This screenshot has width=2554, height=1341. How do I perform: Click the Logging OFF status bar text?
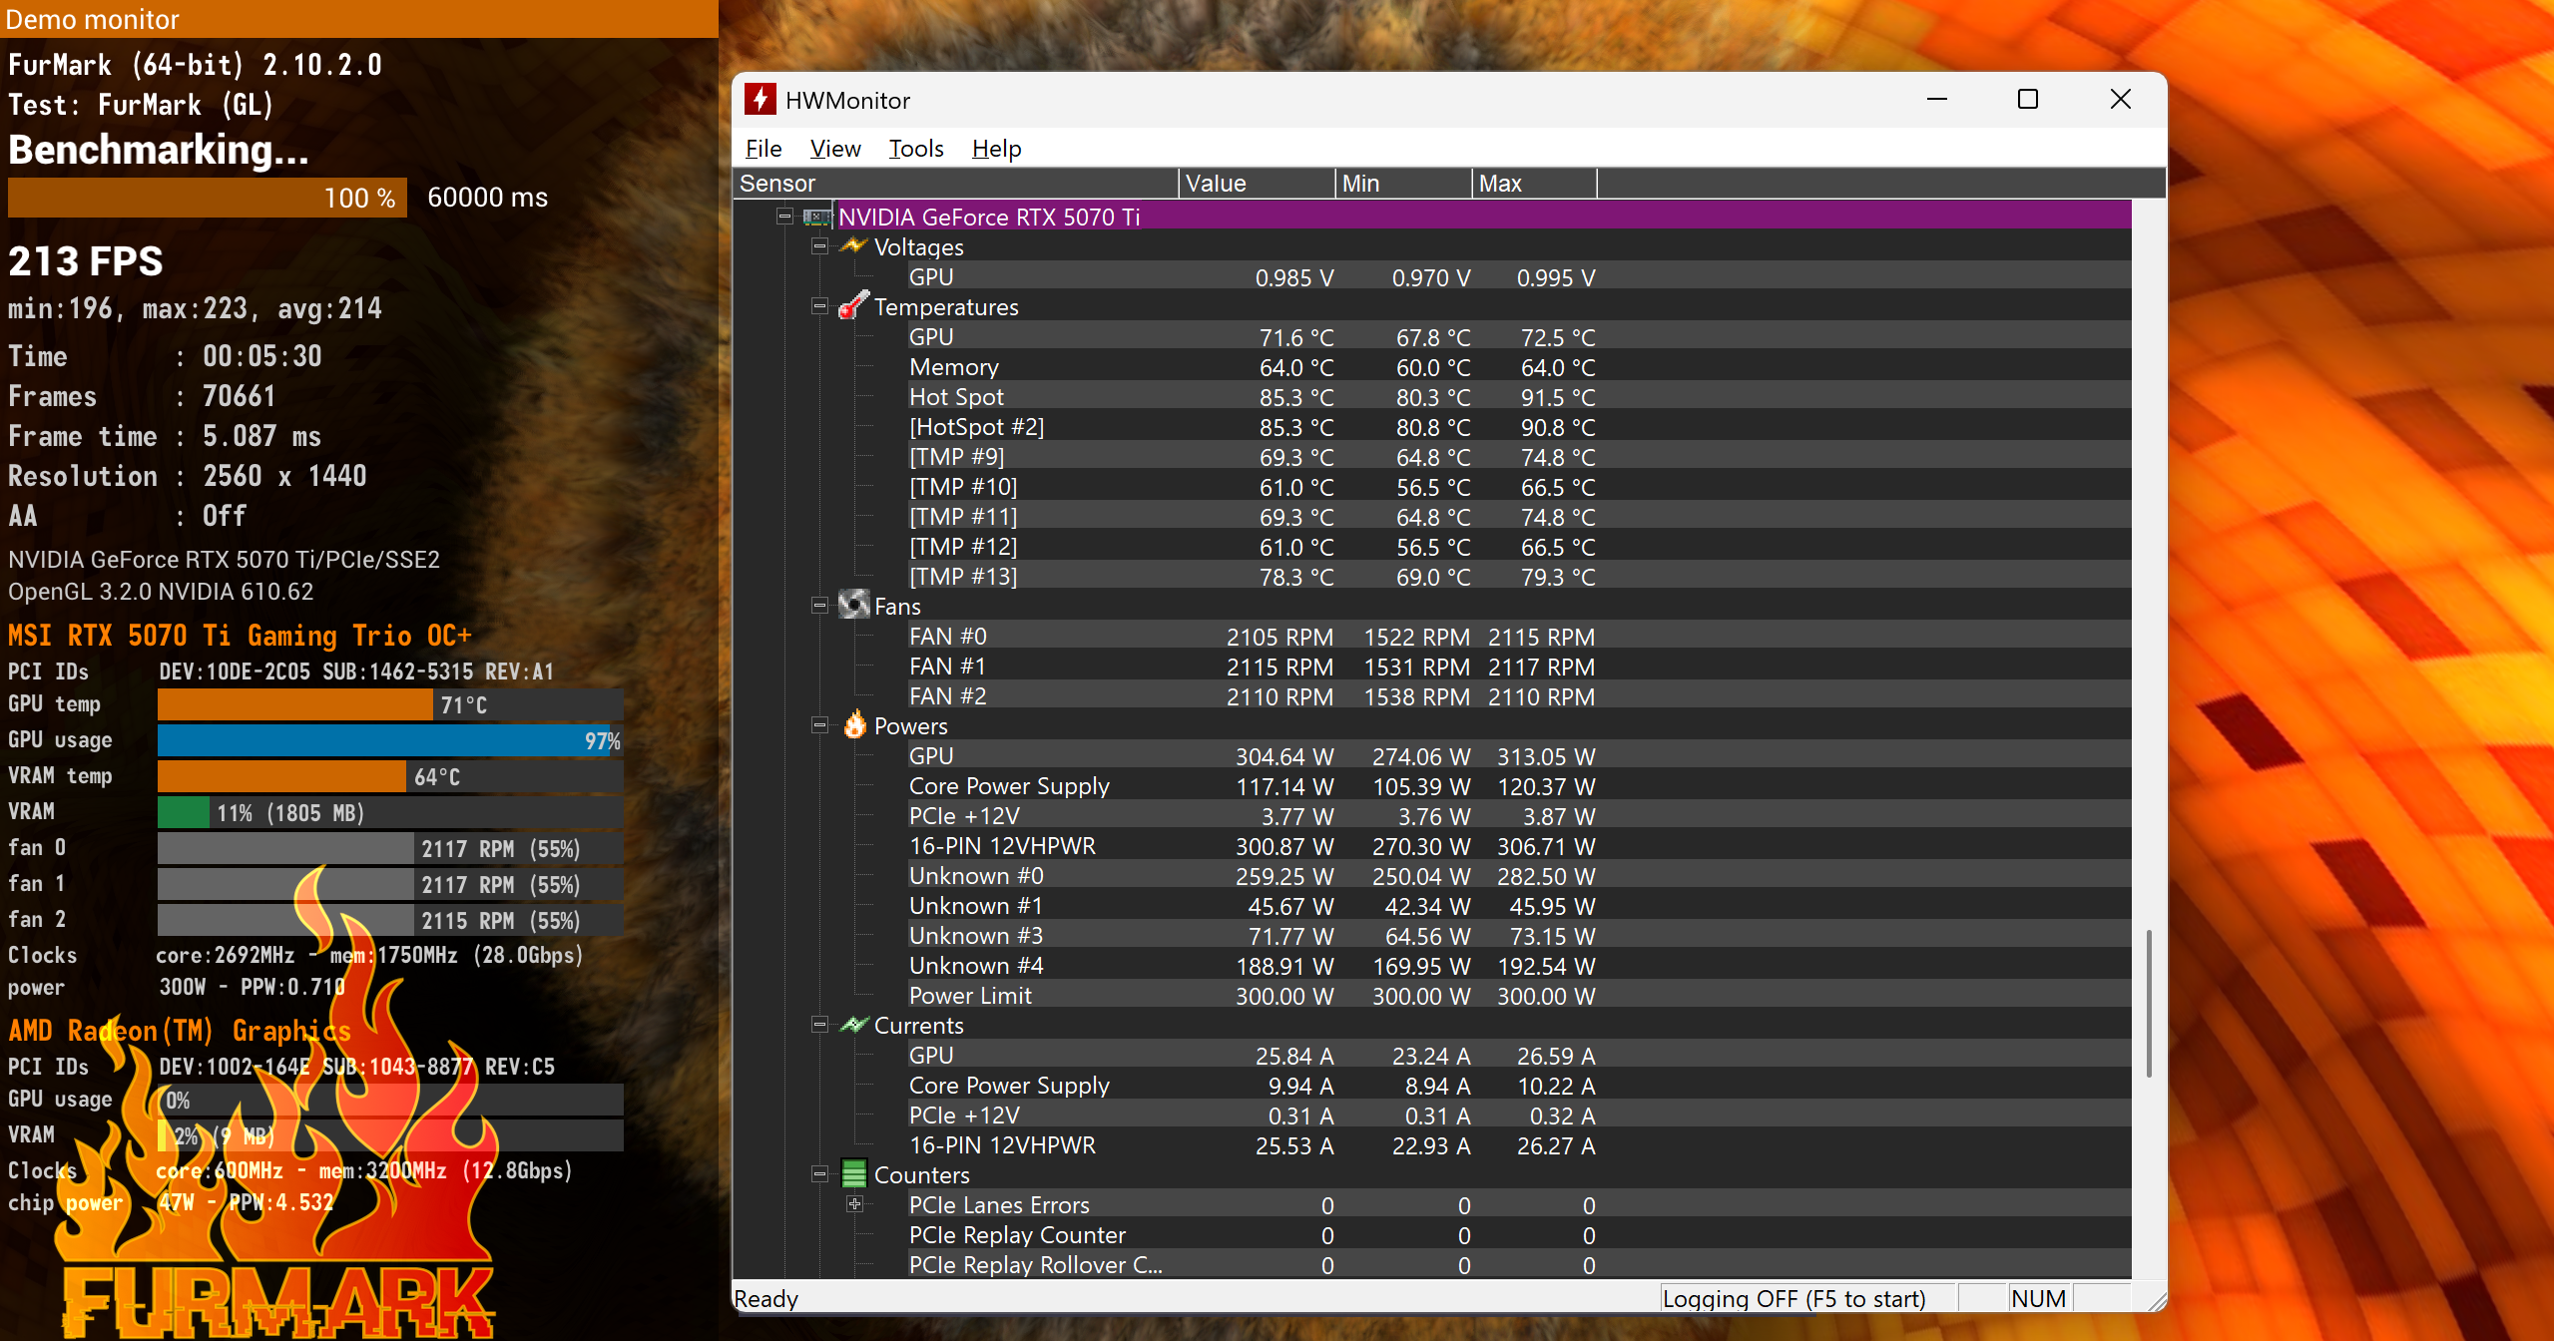click(x=1793, y=1298)
